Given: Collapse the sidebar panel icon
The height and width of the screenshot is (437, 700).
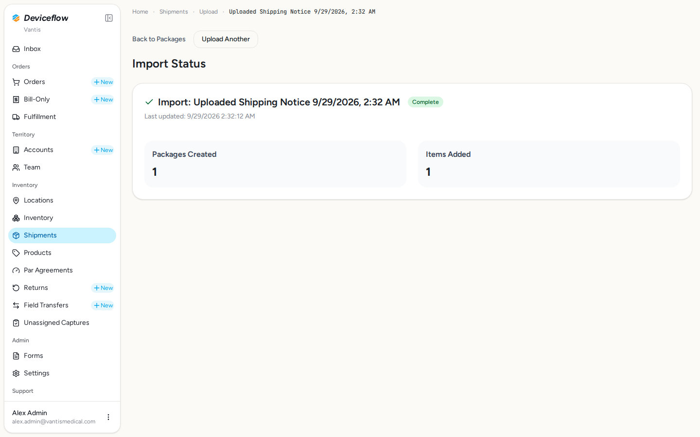Looking at the screenshot, I should pyautogui.click(x=109, y=18).
